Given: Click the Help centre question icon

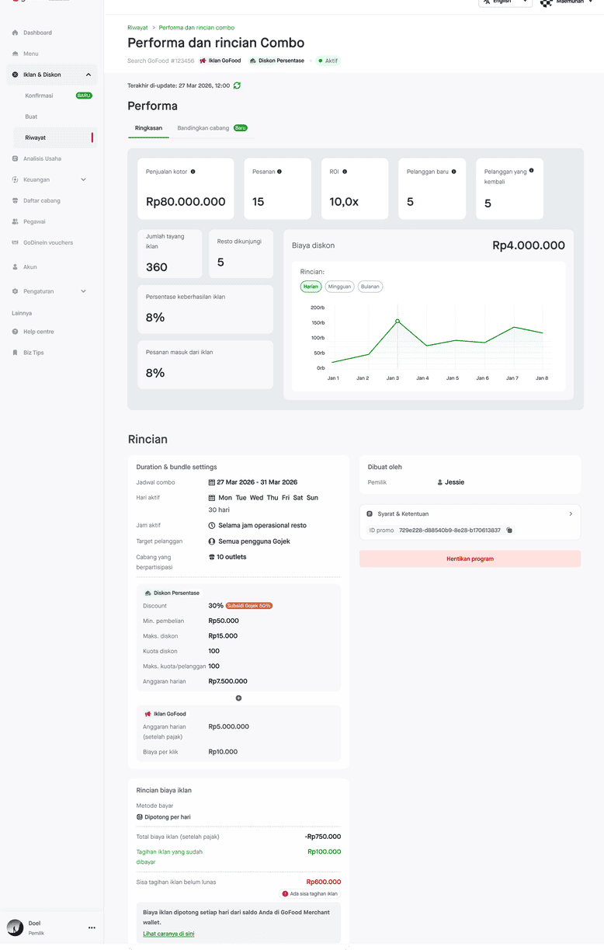Looking at the screenshot, I should click(x=16, y=332).
